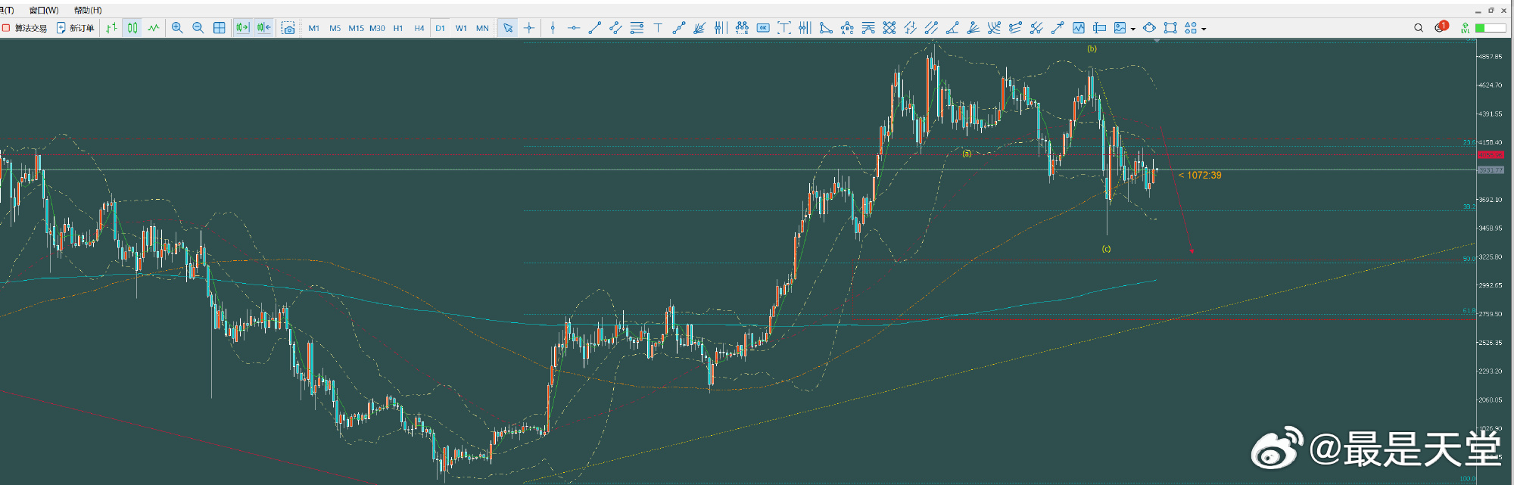This screenshot has width=1514, height=485.
Task: Open account notifications with red badge
Action: tap(1441, 27)
